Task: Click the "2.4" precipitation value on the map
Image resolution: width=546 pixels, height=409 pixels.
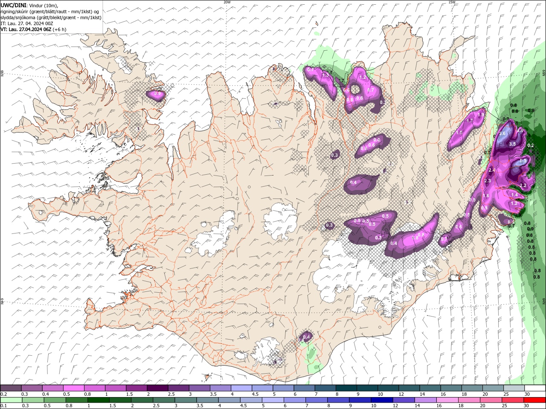Action: [x=491, y=170]
